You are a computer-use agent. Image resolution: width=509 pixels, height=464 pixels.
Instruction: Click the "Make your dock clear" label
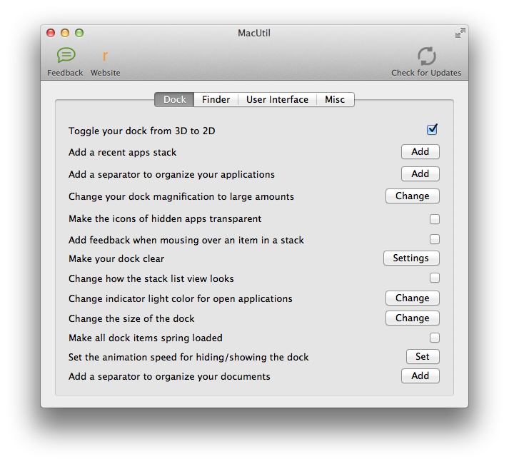point(116,259)
